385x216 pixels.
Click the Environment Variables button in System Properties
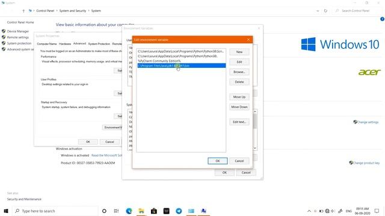click(x=112, y=127)
